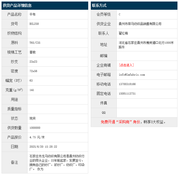Click supplier name 晋州市荣马纺织品销售有限公司
This screenshot has width=179, height=175.
pos(140,24)
